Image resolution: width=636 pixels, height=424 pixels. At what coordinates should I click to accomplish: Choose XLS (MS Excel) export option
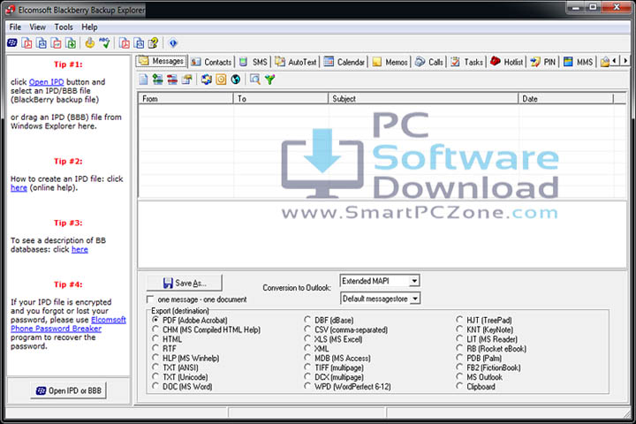(x=307, y=339)
